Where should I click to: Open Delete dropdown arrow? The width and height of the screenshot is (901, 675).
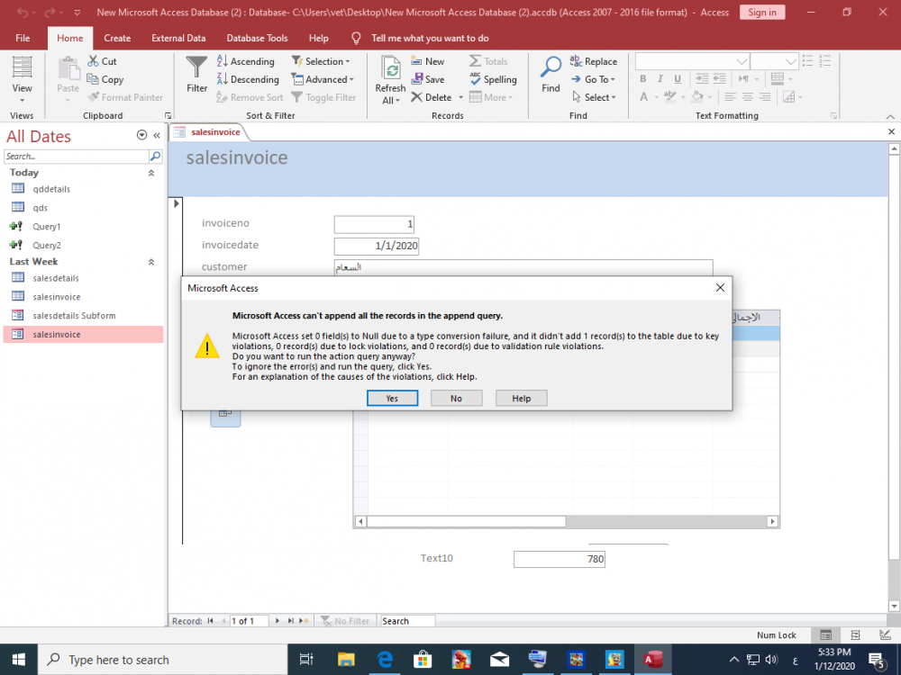click(460, 97)
